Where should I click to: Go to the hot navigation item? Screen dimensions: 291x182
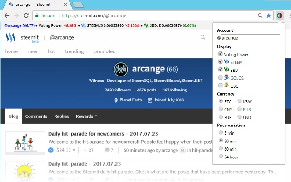point(51,51)
